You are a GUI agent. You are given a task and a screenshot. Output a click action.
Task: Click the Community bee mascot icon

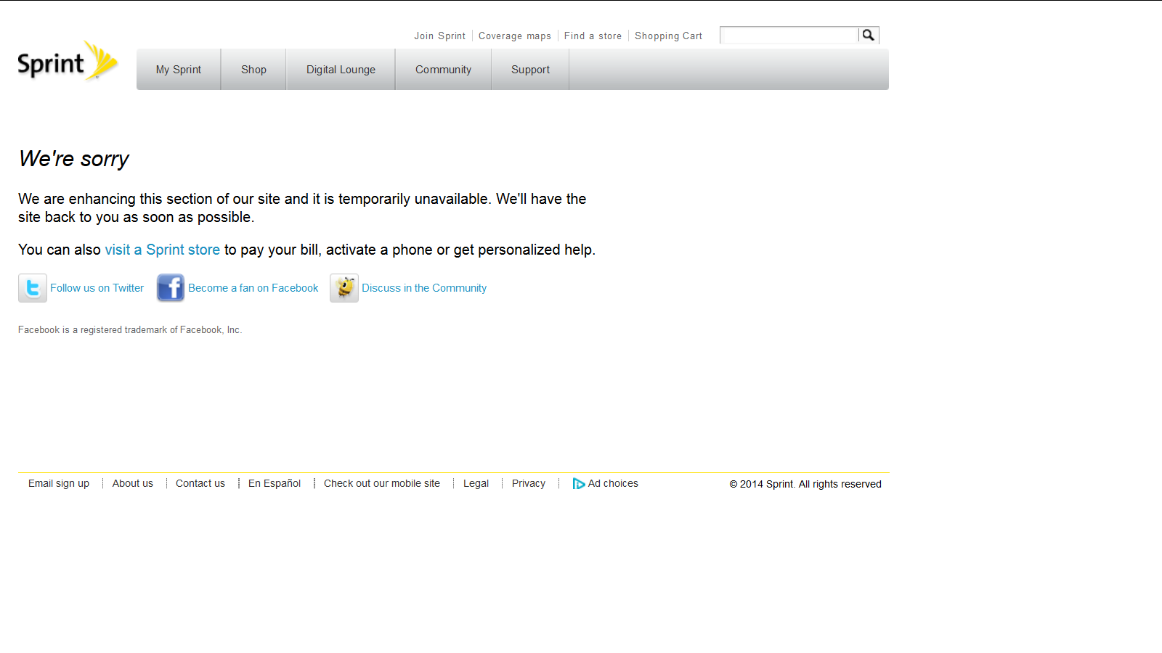344,288
